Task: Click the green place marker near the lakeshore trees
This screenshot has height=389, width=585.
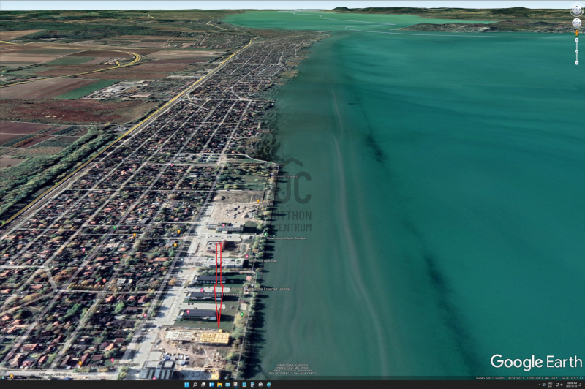Action: coord(241,314)
